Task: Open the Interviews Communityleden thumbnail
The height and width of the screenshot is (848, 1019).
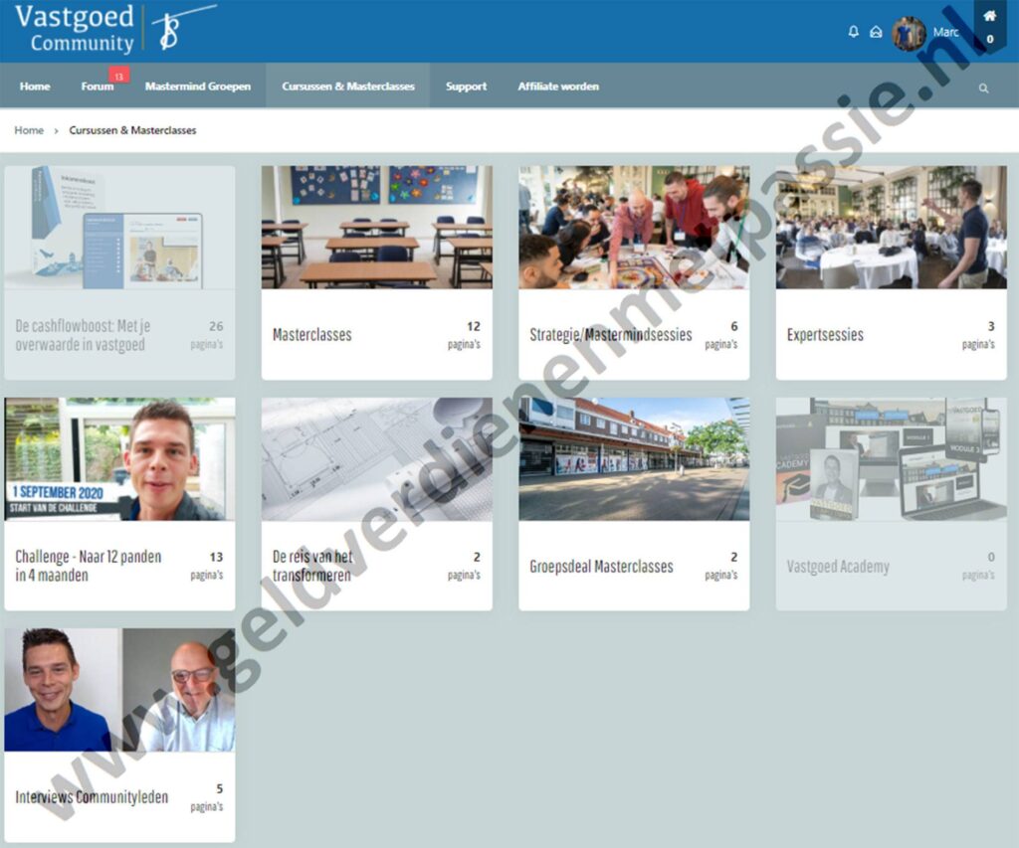Action: pyautogui.click(x=119, y=689)
